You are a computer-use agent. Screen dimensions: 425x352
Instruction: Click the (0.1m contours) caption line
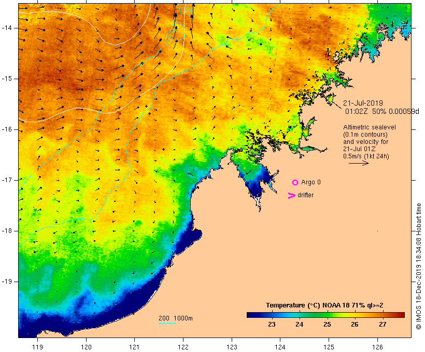pyautogui.click(x=365, y=135)
